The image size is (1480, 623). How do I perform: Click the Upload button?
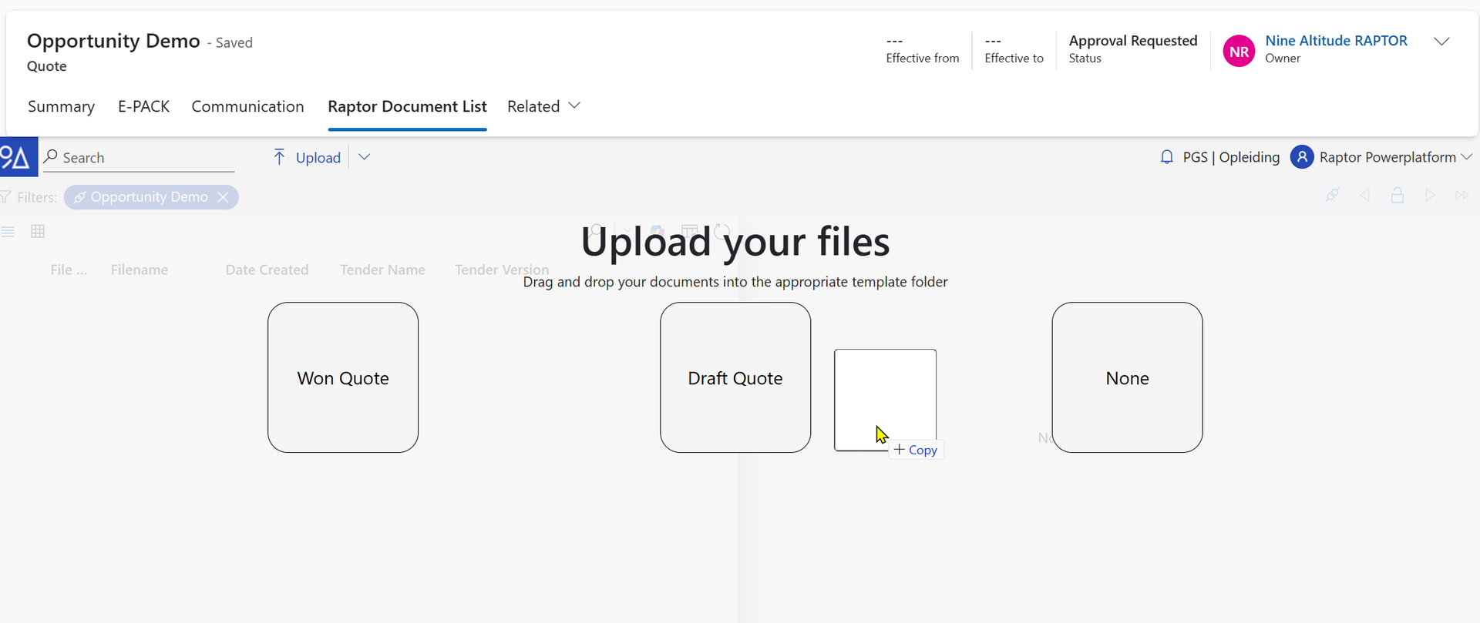click(308, 157)
